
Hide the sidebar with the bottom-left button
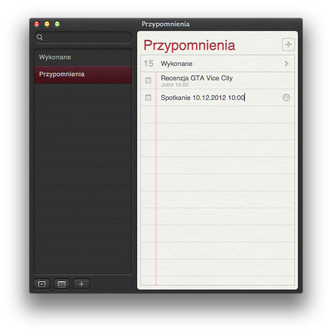[x=42, y=284]
